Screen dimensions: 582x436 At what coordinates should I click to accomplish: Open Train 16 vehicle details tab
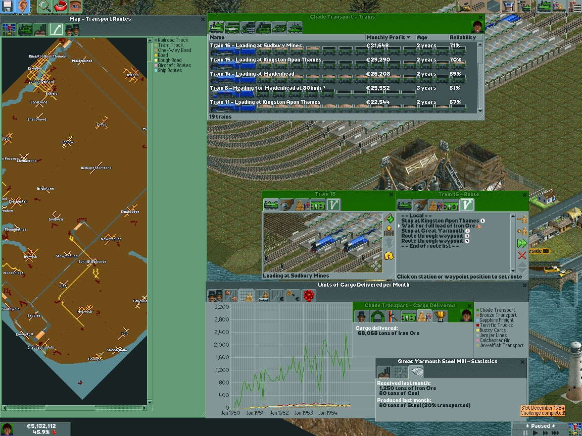(286, 205)
